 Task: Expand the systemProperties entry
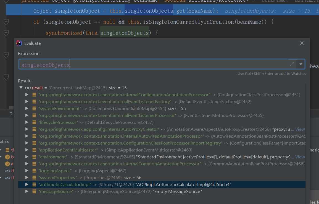point(27,178)
